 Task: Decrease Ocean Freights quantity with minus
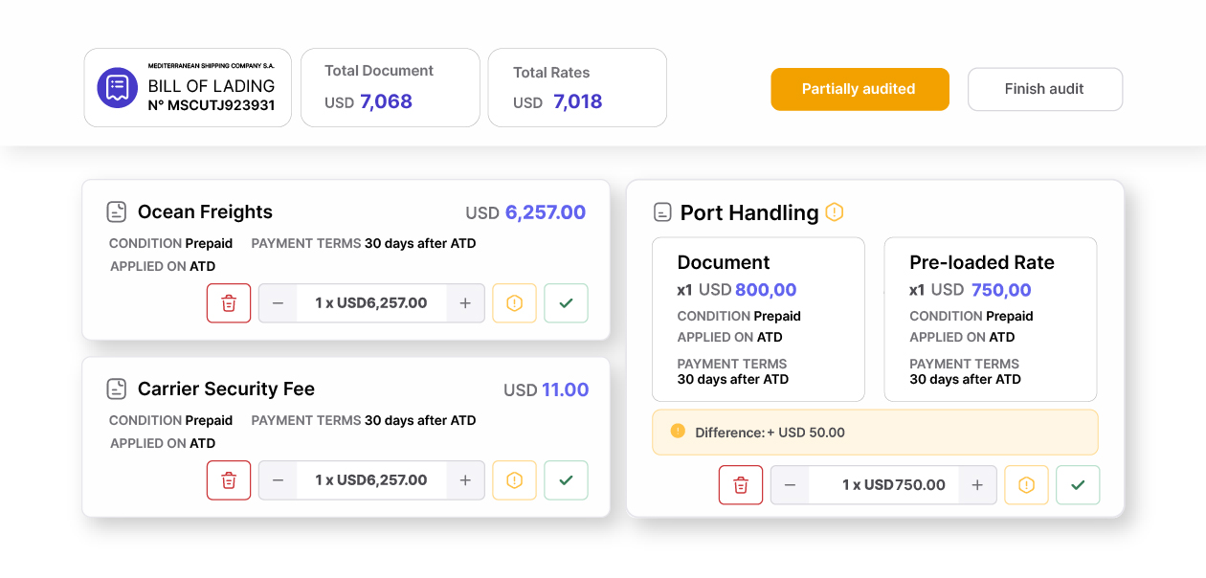[279, 303]
